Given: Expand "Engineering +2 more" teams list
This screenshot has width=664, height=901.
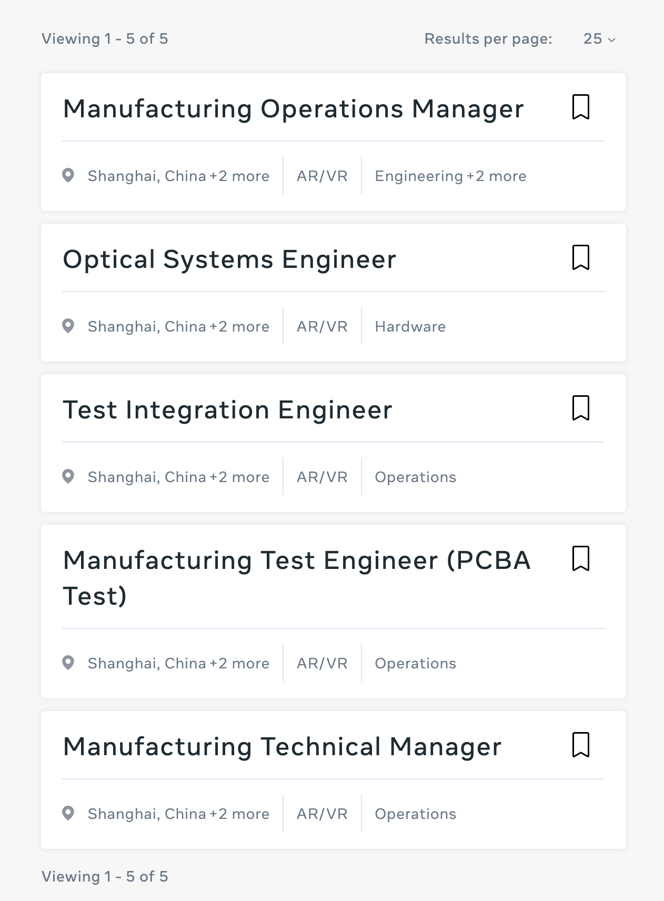Looking at the screenshot, I should click(450, 176).
